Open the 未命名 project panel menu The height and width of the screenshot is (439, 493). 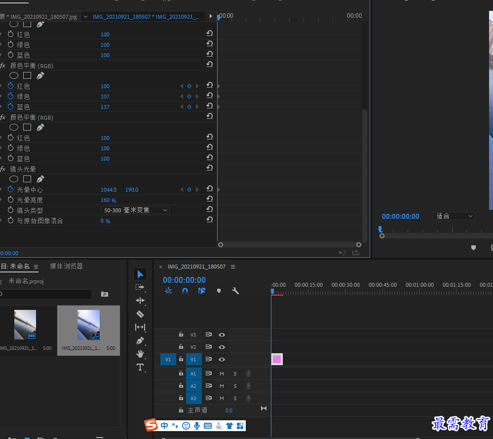pyautogui.click(x=36, y=267)
